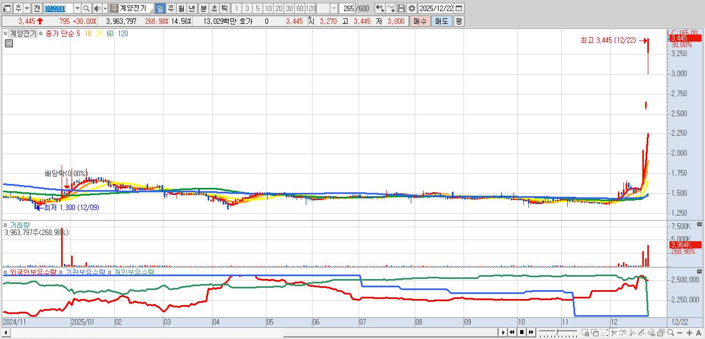705x339 pixels.
Task: Open the dropdown arrow beside the speaker icon
Action: point(105,8)
